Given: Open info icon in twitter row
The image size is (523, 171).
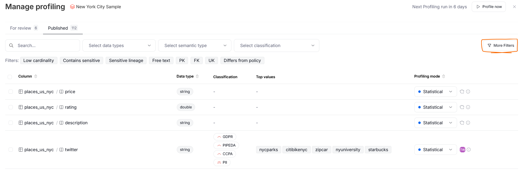Looking at the screenshot, I should click(469, 150).
